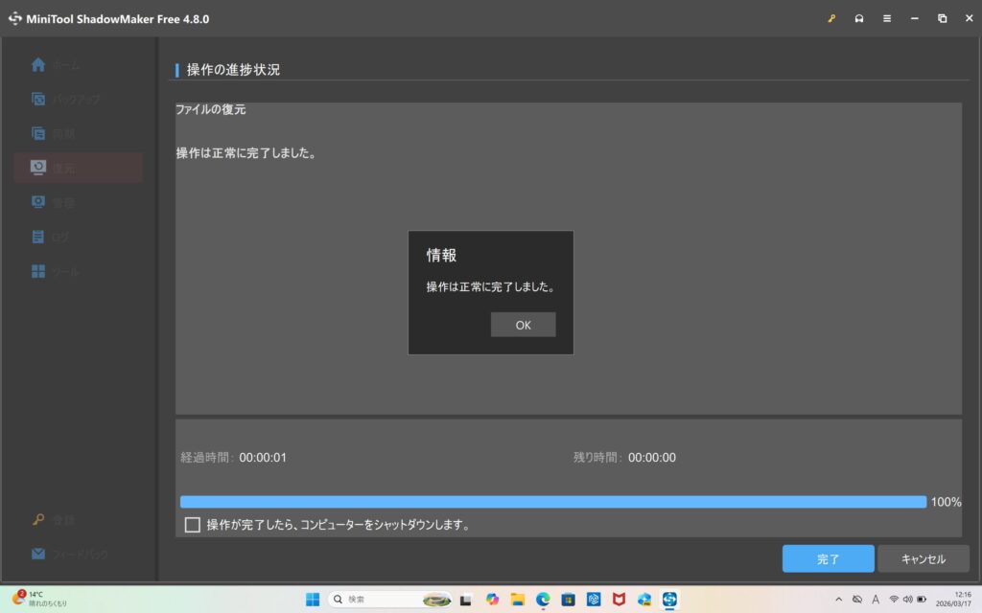
Task: Click the 登録 key icon in sidebar
Action: coord(38,520)
